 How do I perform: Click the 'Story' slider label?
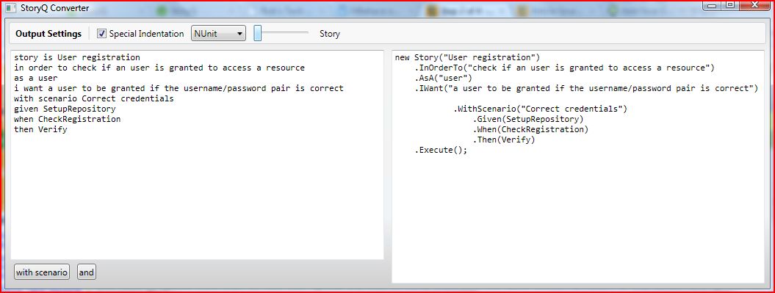point(330,34)
